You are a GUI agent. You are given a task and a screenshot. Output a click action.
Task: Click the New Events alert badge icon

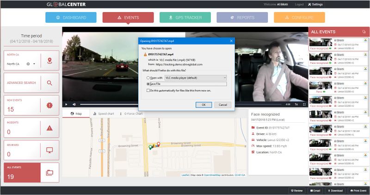point(50,105)
